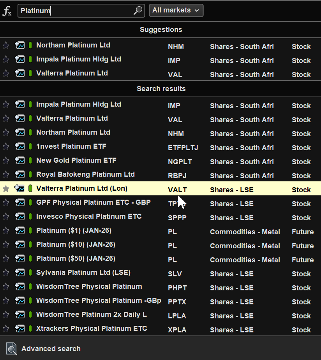Click the magnifier search icon
321x360 pixels.
click(138, 11)
